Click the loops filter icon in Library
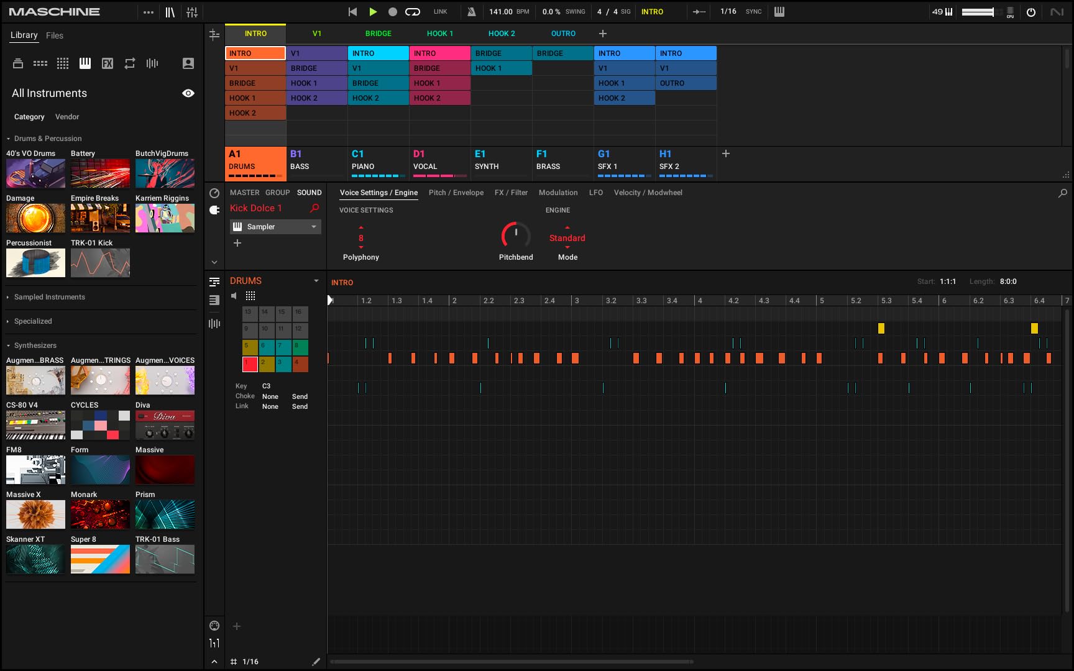 129,63
